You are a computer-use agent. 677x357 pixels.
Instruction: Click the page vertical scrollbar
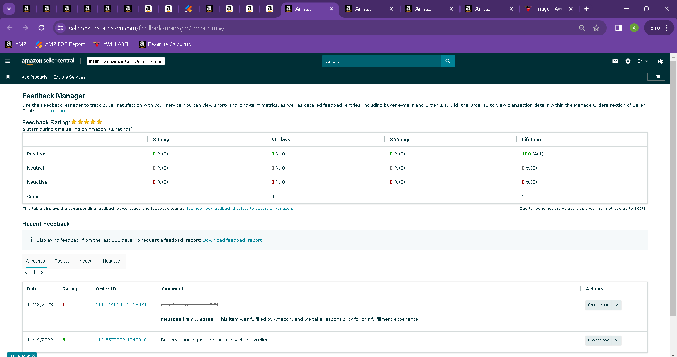coord(673,189)
